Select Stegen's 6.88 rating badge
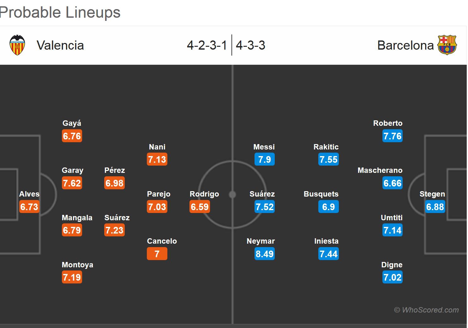Image resolution: width=468 pixels, height=328 pixels. pyautogui.click(x=435, y=207)
